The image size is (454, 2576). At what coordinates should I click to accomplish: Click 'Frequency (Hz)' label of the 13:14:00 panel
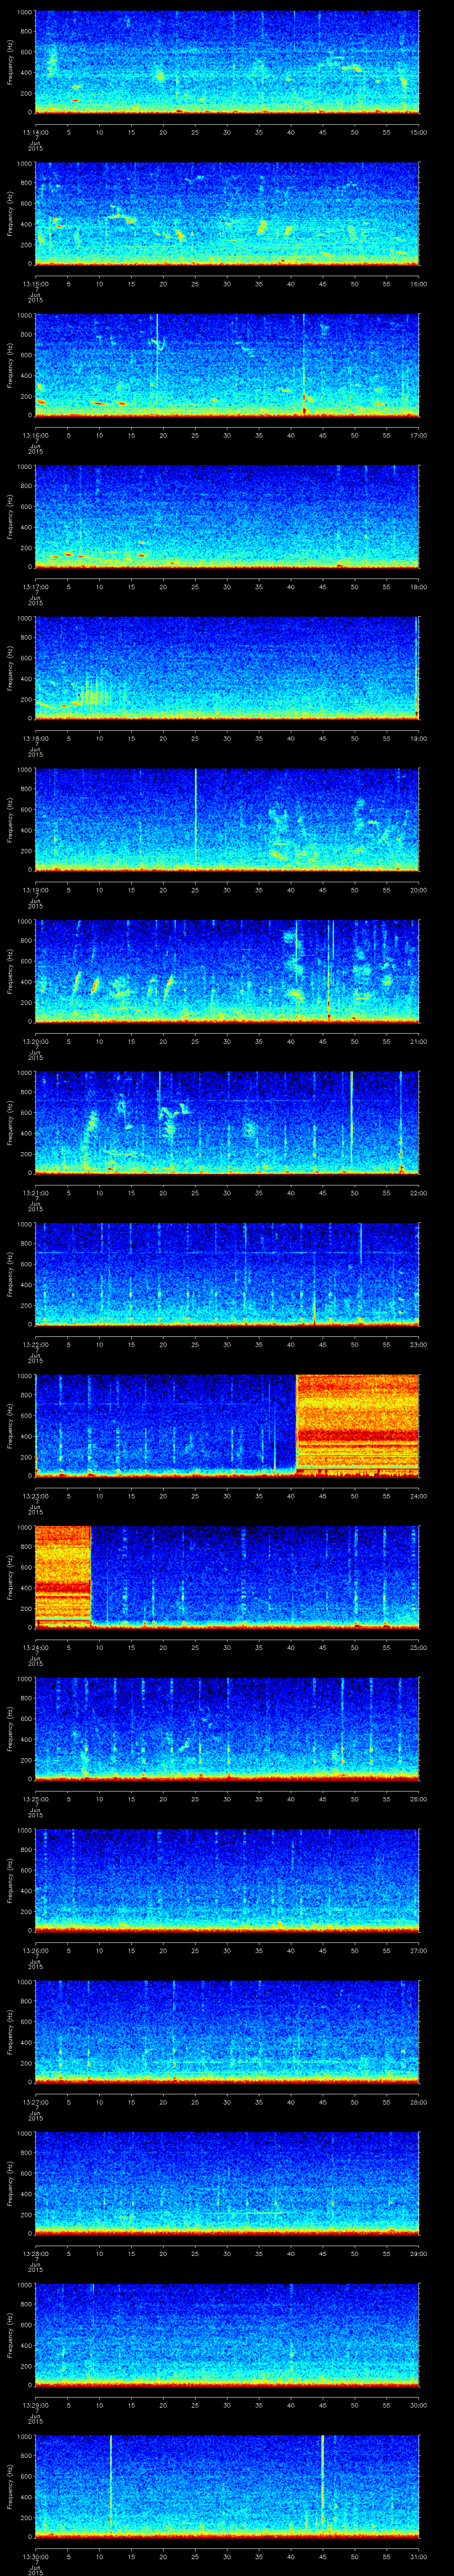tap(10, 63)
